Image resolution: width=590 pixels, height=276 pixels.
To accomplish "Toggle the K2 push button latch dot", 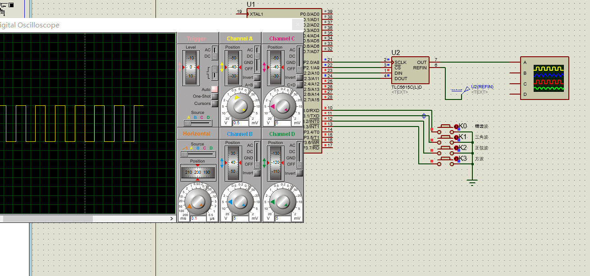I will pos(456,148).
